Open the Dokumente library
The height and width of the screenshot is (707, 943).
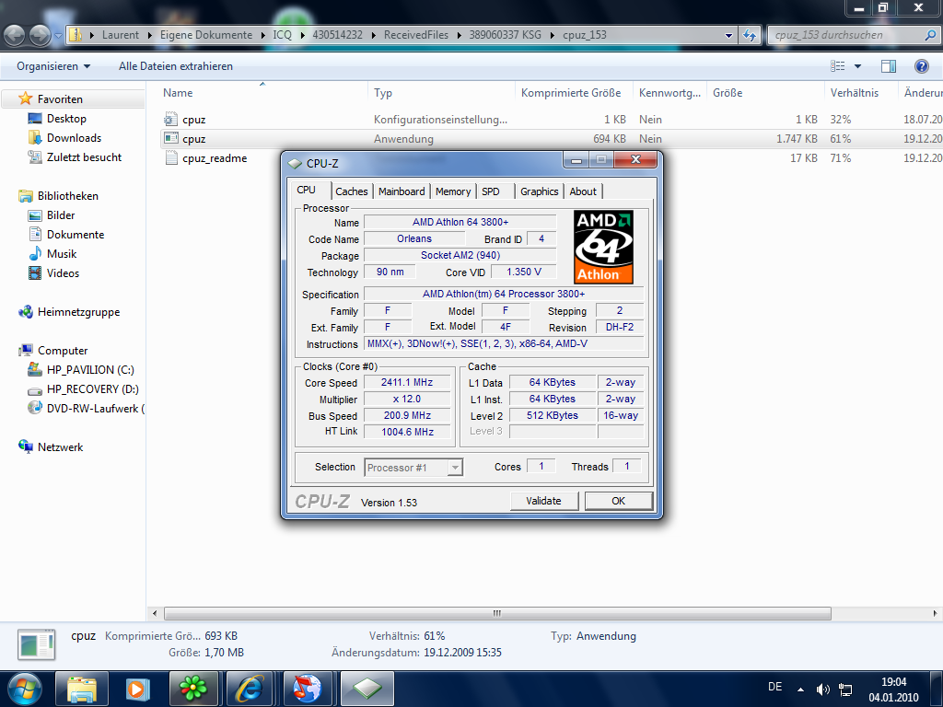75,235
